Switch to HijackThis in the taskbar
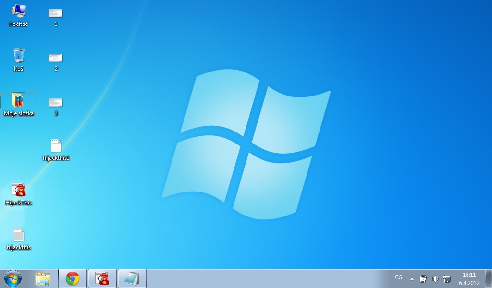 coord(102,278)
